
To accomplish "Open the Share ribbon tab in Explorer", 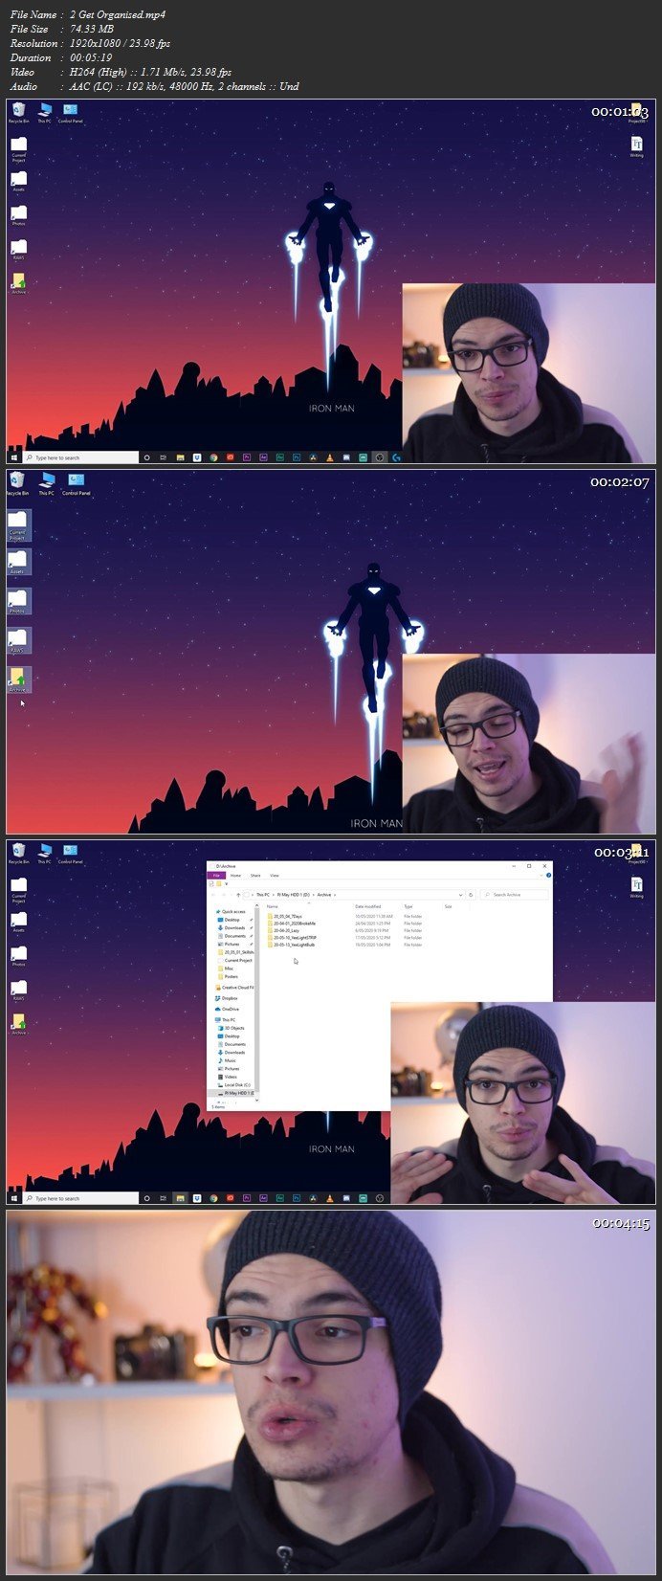I will [x=255, y=876].
